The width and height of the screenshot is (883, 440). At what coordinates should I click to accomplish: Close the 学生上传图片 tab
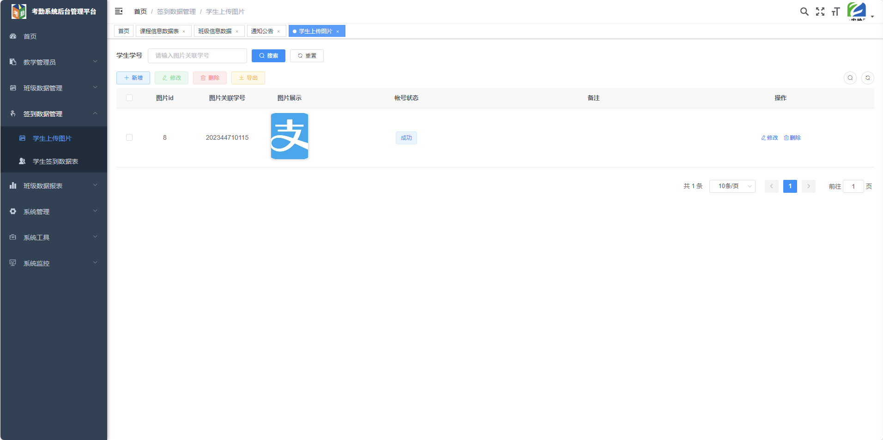[338, 31]
